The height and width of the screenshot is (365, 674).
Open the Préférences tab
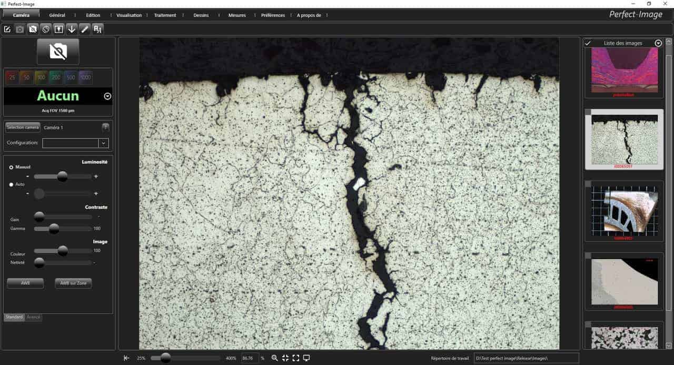pos(273,15)
